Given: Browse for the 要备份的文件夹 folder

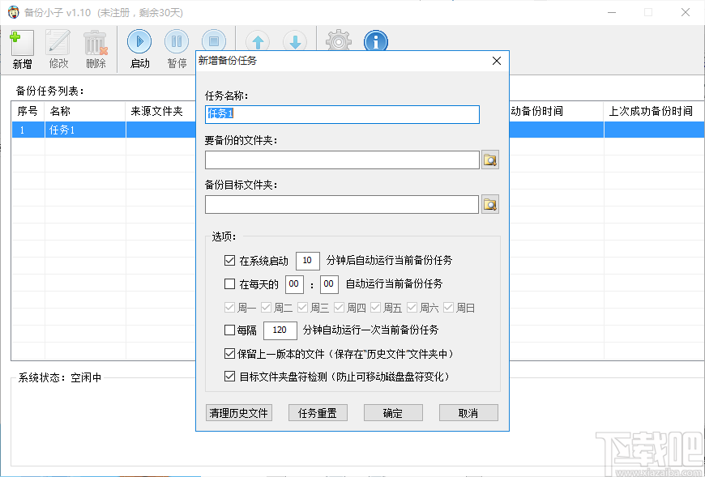Looking at the screenshot, I should 490,160.
